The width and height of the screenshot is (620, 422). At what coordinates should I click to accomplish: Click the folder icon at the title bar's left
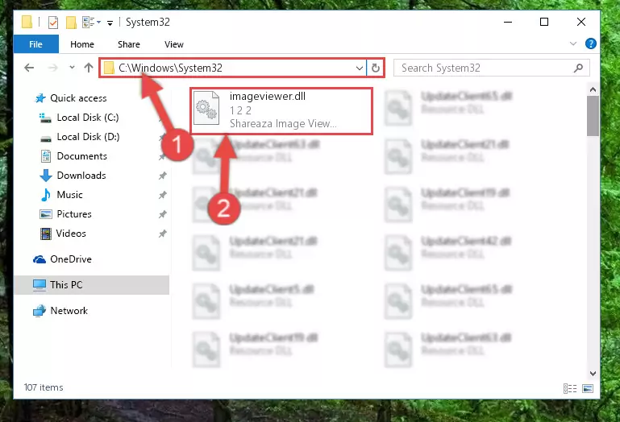click(27, 22)
